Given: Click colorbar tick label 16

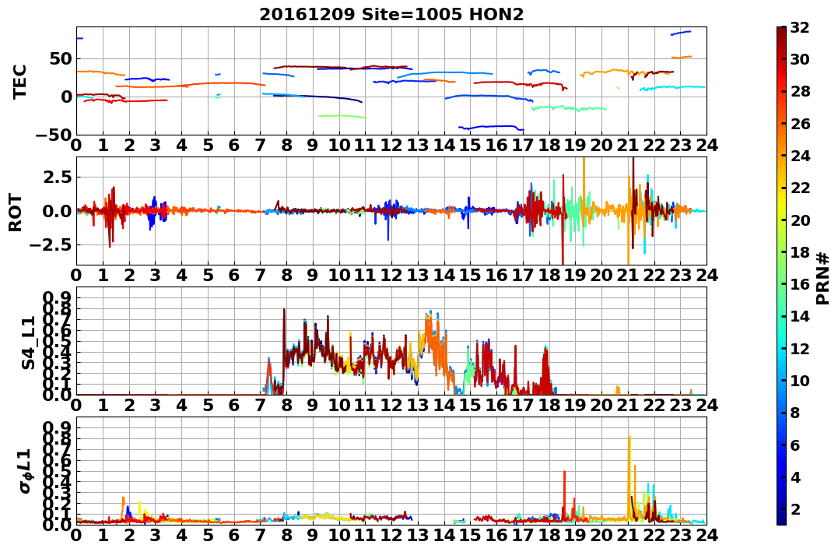Looking at the screenshot, I should (x=800, y=284).
